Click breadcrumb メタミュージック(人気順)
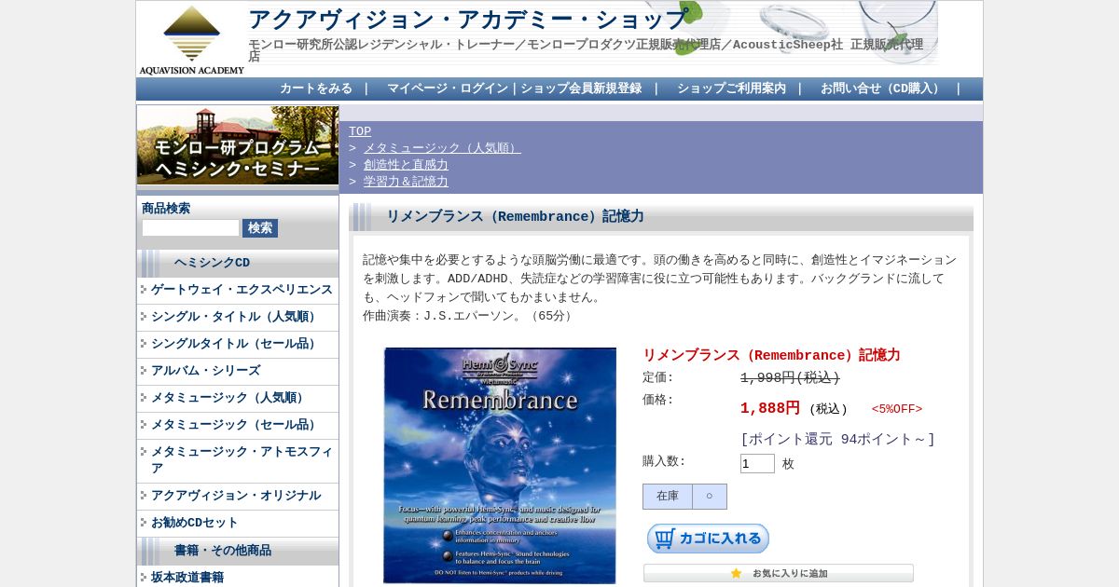The height and width of the screenshot is (587, 1119). [442, 148]
